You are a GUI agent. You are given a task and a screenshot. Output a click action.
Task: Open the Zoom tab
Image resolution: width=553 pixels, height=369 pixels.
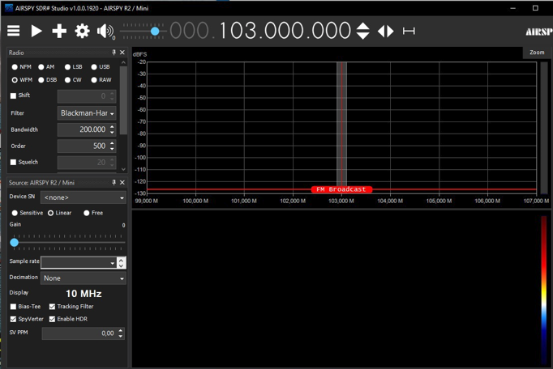[537, 53]
